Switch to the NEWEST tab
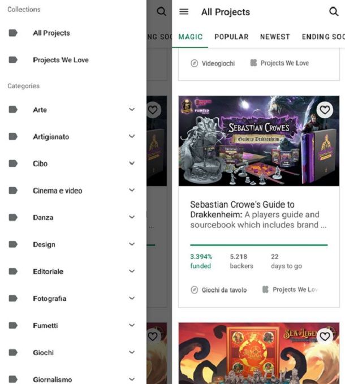Screen dimensions: 345x384 click(x=275, y=37)
